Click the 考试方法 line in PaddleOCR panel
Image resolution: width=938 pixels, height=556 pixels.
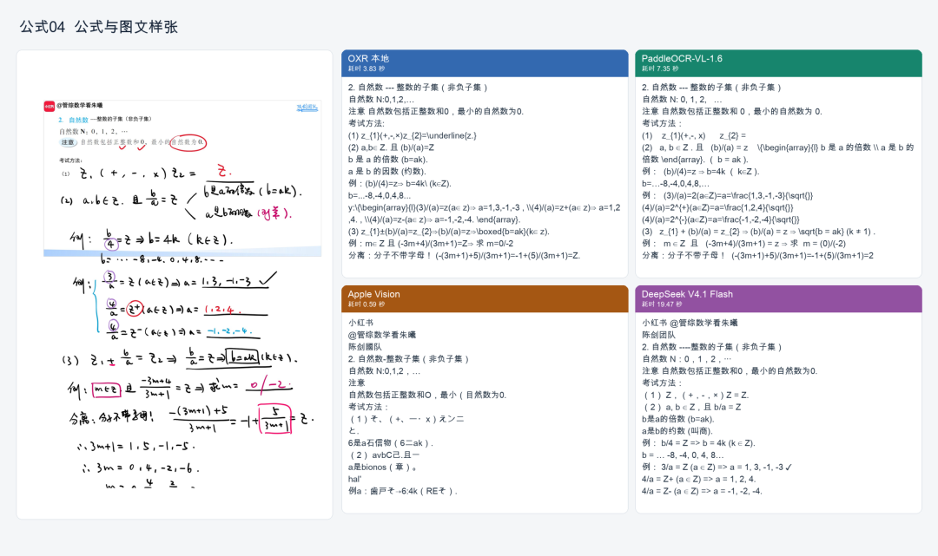click(662, 124)
